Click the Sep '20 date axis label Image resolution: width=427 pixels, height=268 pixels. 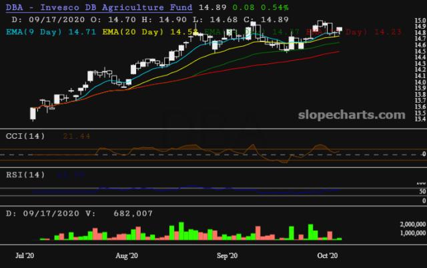(228, 255)
